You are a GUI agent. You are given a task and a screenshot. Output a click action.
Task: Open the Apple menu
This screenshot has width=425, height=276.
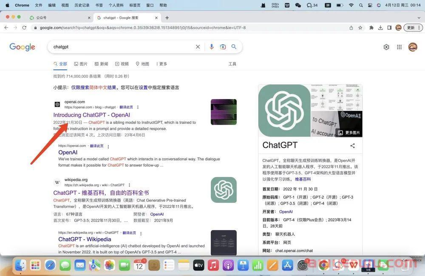7,5
